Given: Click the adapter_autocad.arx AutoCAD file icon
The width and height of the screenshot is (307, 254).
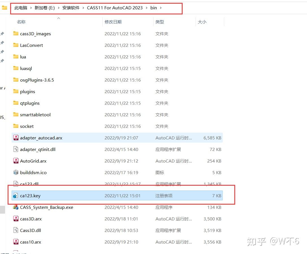Looking at the screenshot, I should [16, 138].
